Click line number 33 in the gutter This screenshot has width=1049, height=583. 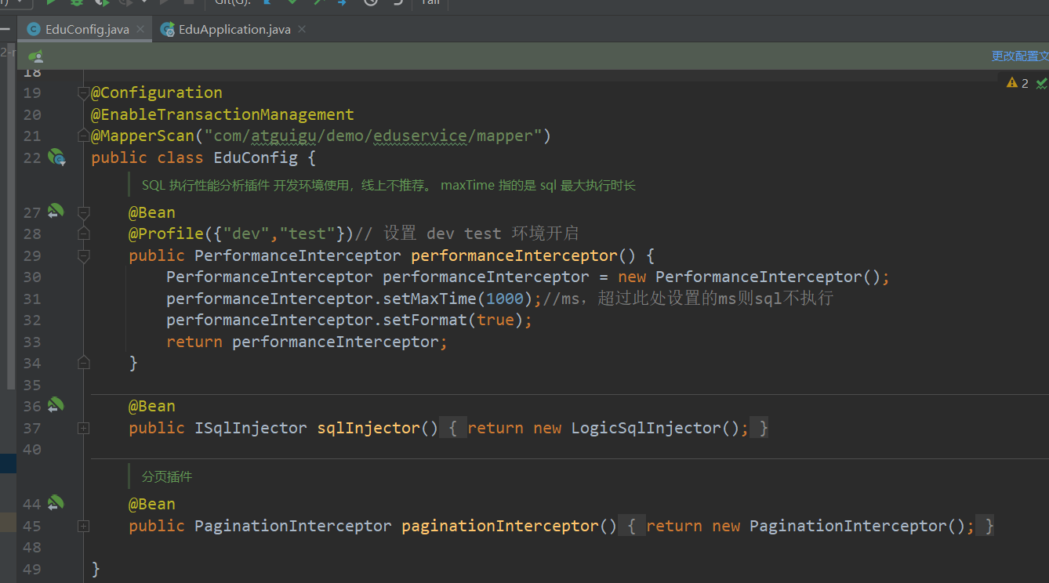click(32, 342)
